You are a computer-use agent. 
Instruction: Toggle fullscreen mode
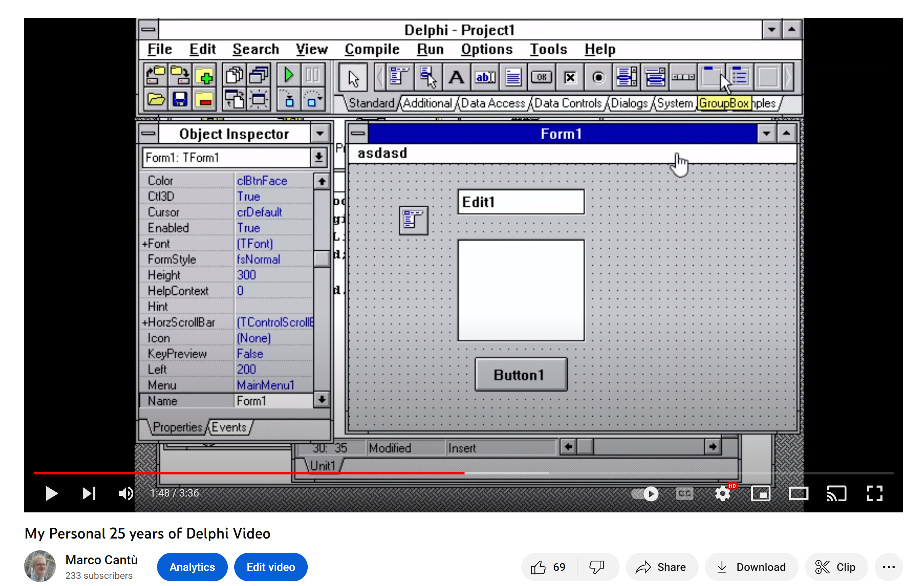click(x=874, y=493)
